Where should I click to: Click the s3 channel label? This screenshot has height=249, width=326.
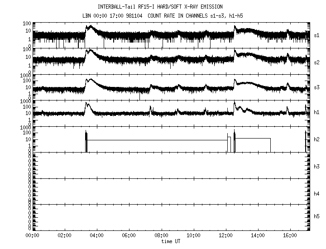tap(317, 87)
